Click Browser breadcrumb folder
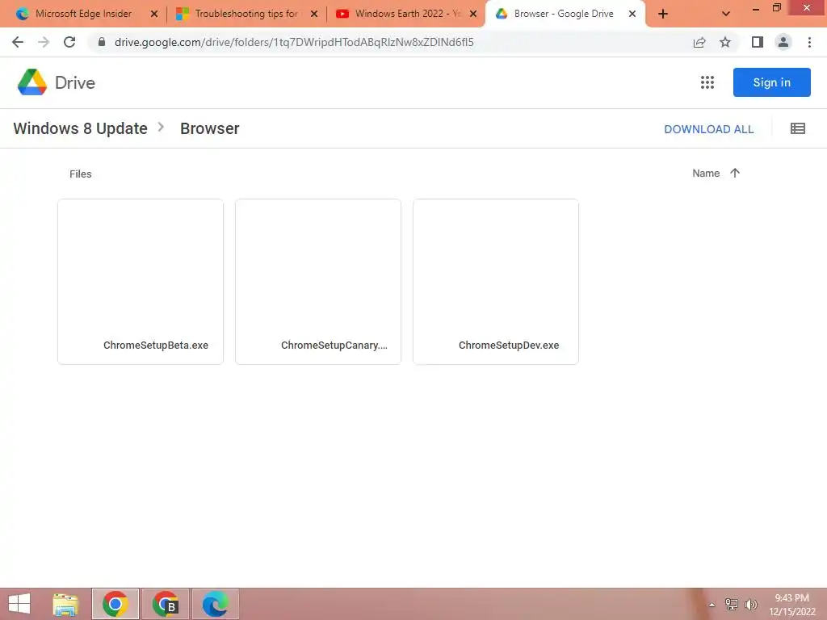827x620 pixels. pos(210,128)
